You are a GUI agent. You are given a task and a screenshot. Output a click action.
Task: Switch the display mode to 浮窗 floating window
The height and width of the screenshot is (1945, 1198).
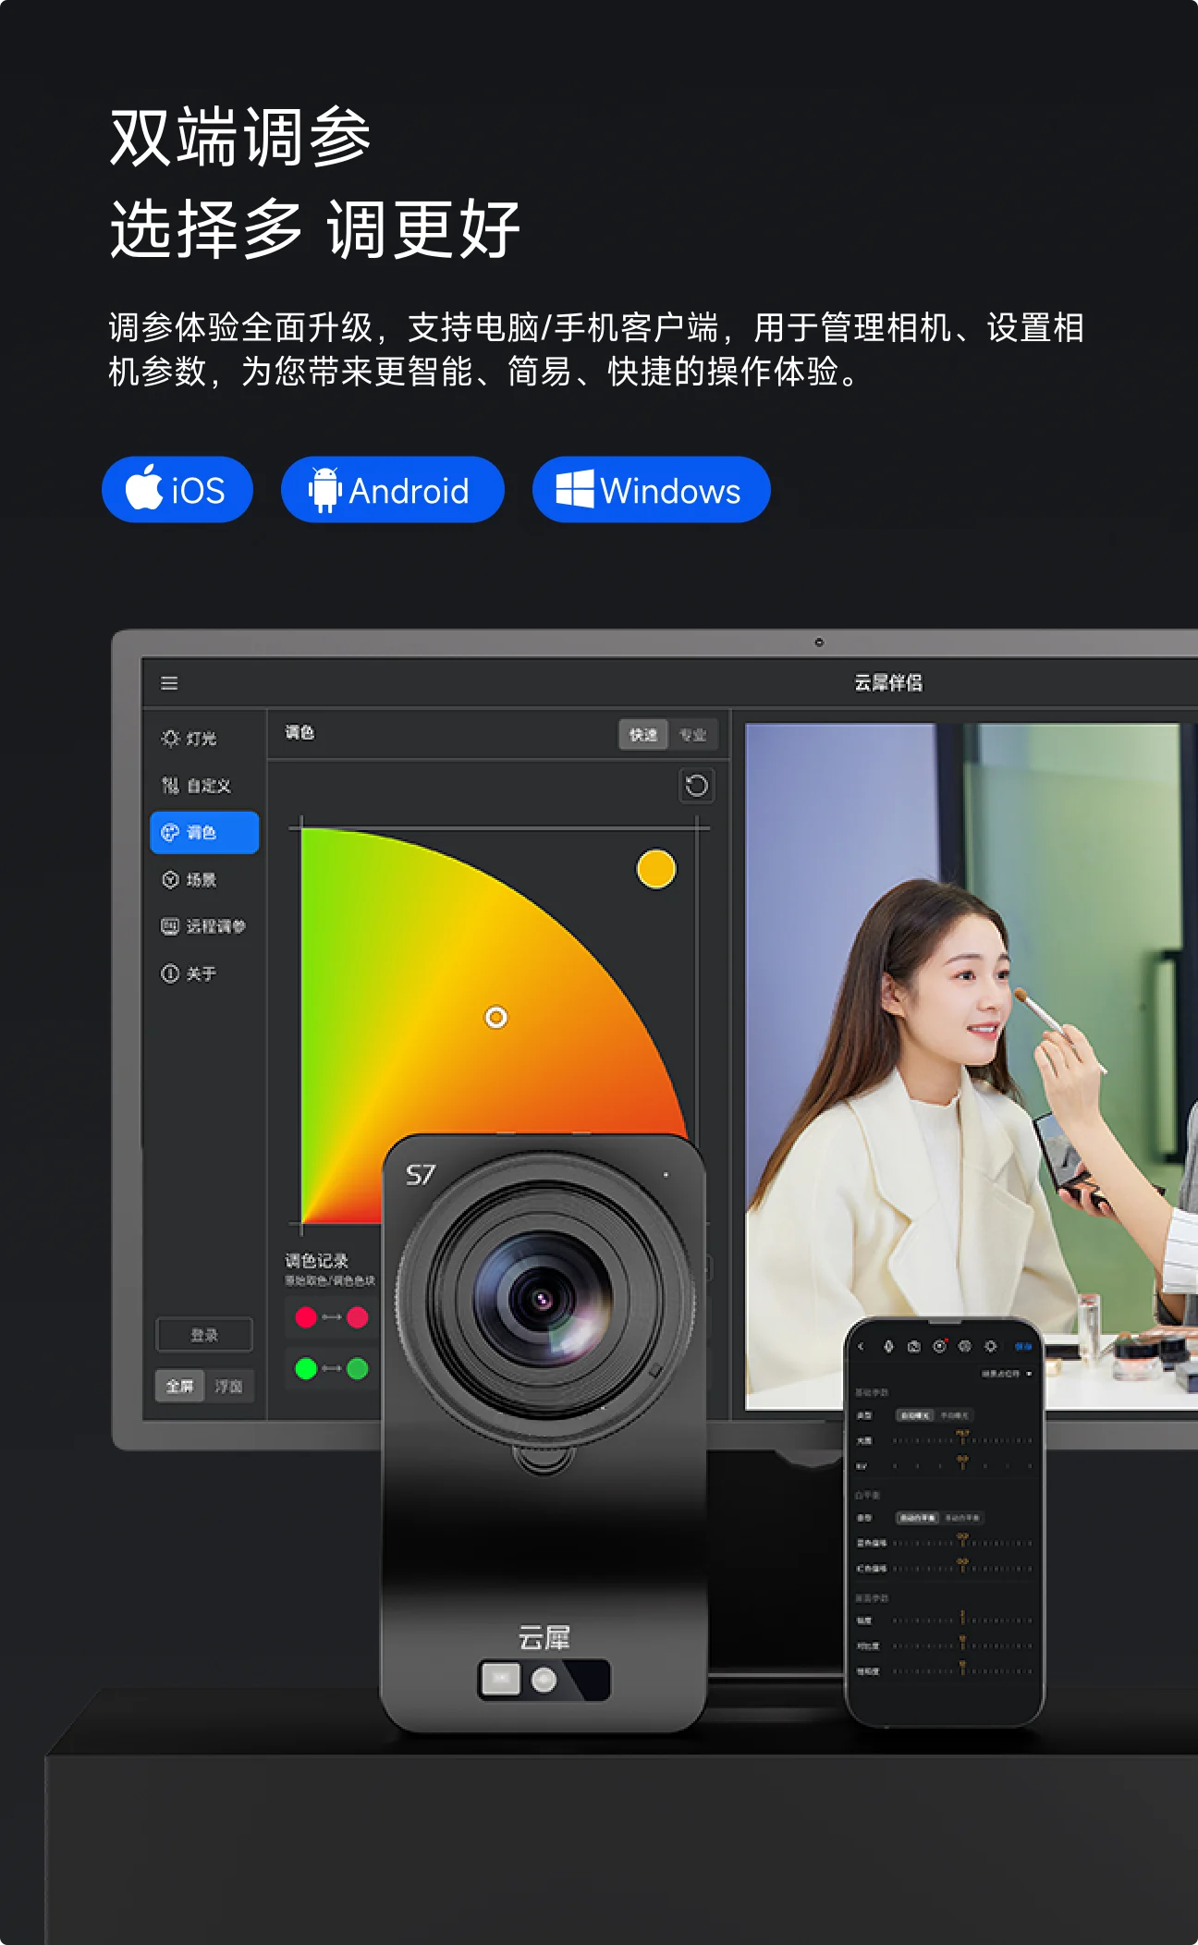(228, 1386)
